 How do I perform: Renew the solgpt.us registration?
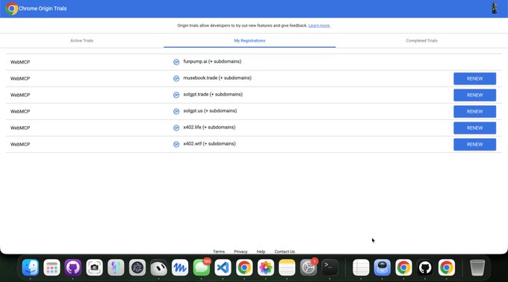click(x=474, y=112)
